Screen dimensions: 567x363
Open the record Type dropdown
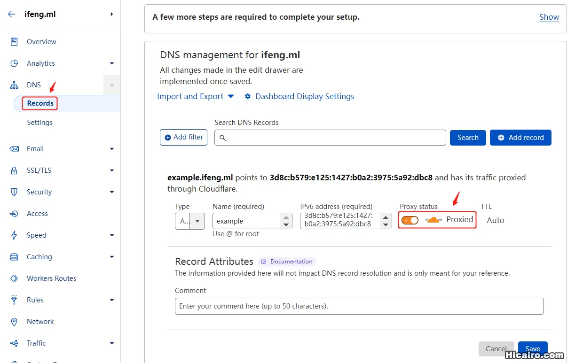tap(190, 221)
